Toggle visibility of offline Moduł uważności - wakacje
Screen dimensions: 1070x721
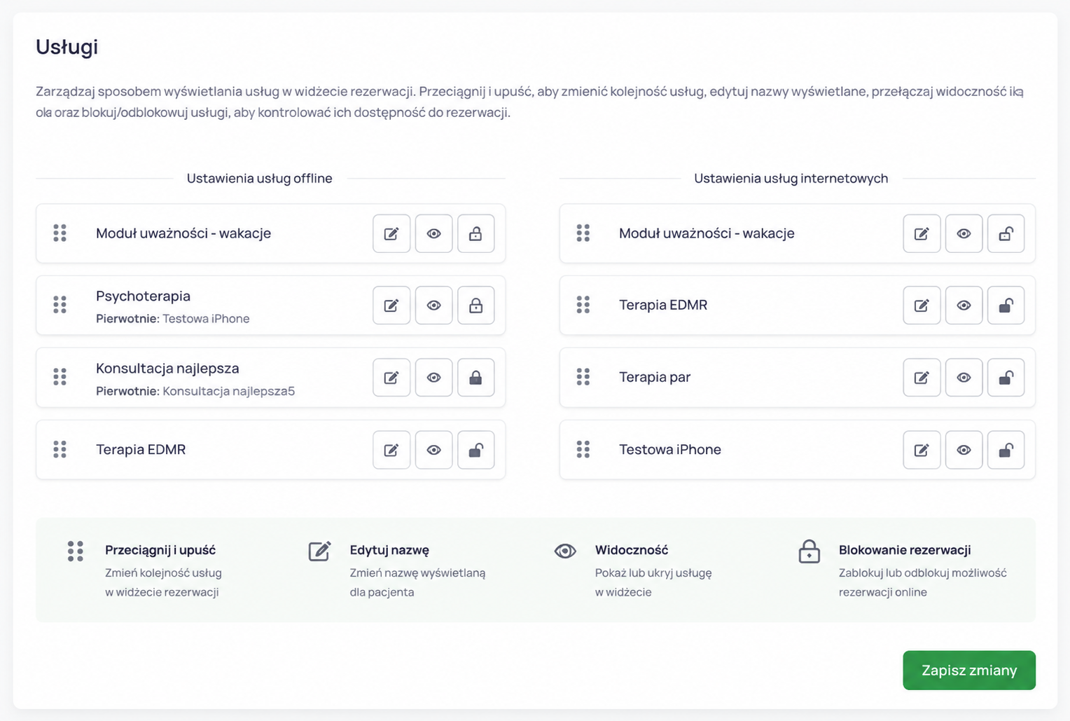(x=433, y=233)
